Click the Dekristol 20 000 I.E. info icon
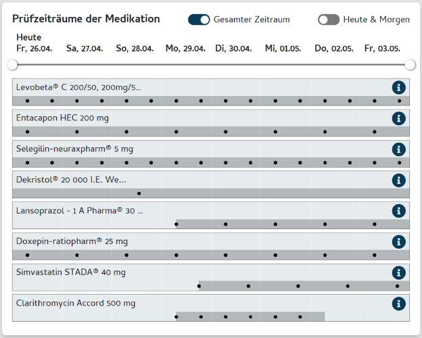The width and height of the screenshot is (422, 338). [x=398, y=180]
